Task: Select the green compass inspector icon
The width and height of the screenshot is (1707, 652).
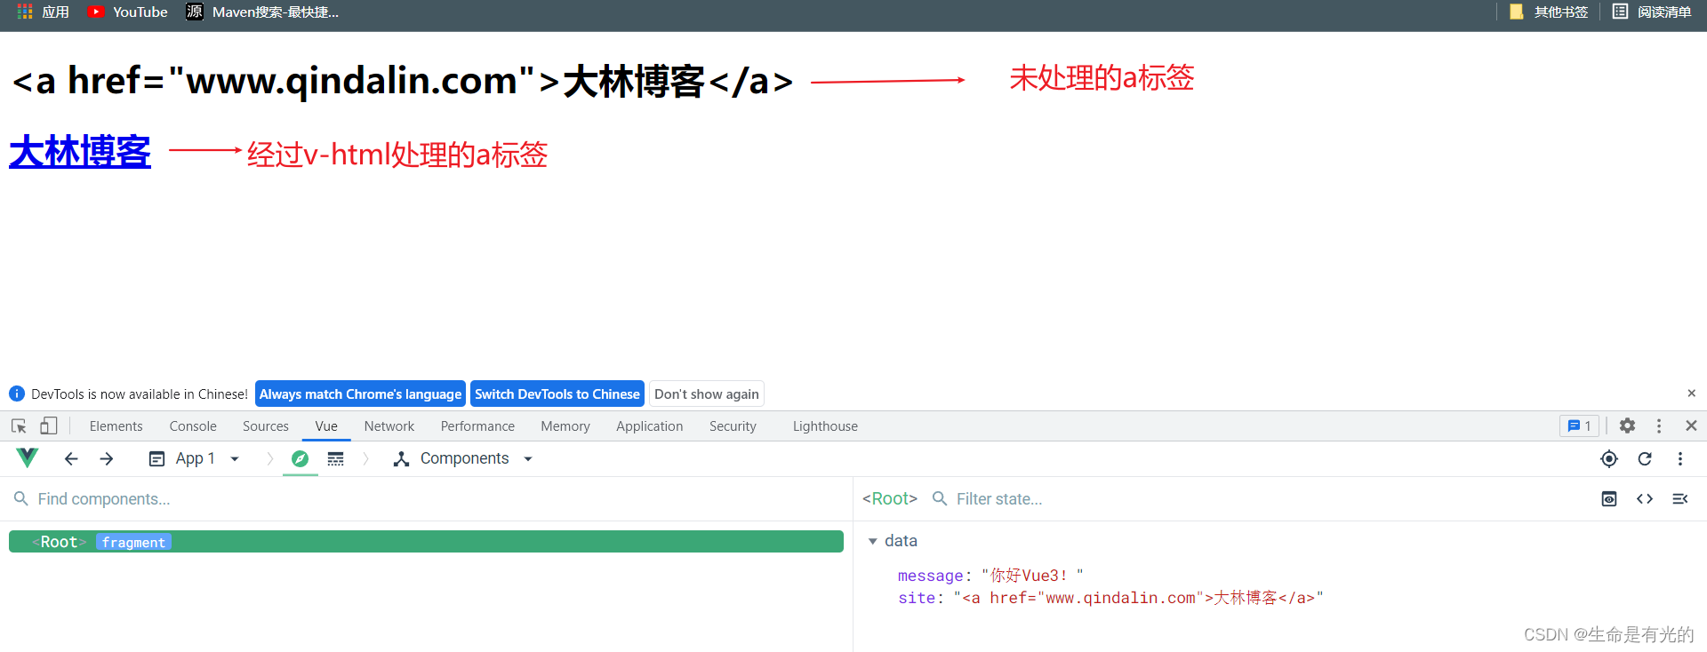Action: (x=301, y=458)
